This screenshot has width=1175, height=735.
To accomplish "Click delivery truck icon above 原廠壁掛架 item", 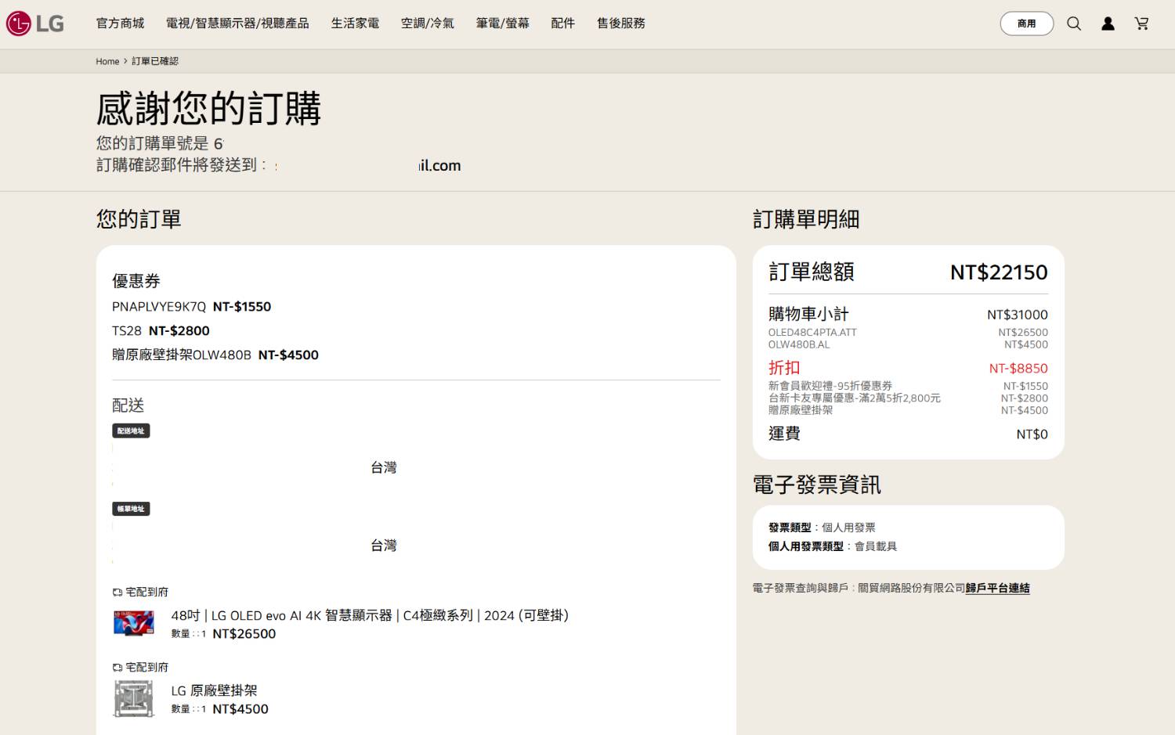I will pos(117,668).
